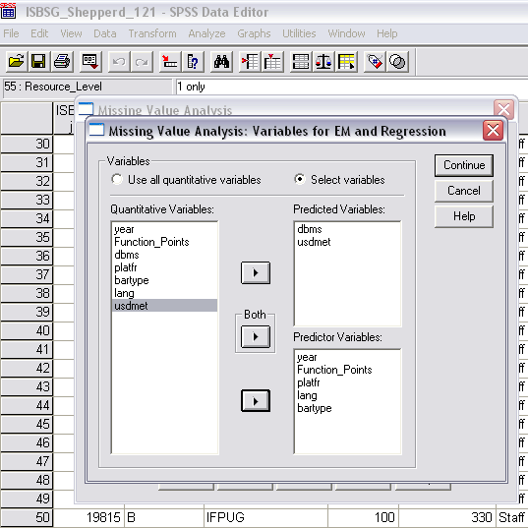
Task: Click row header 30 in data grid
Action: pos(27,145)
